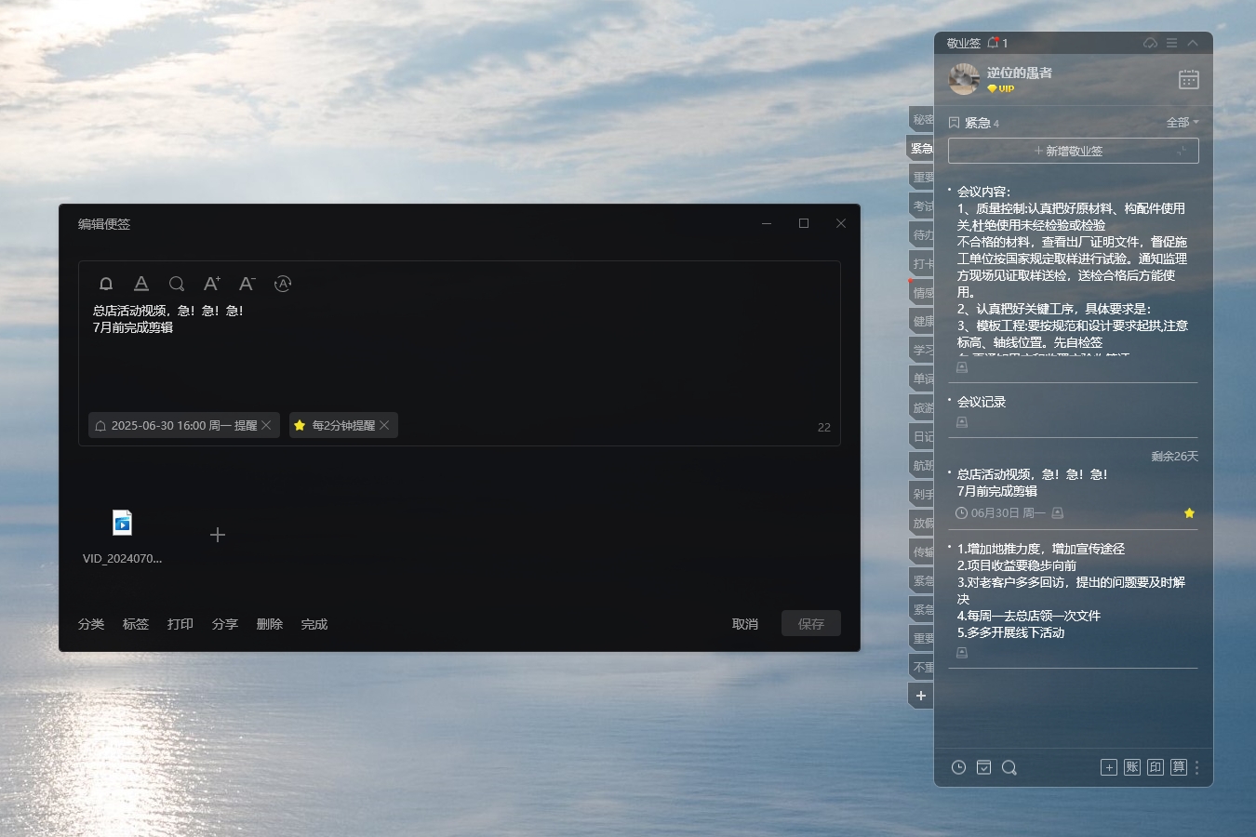The height and width of the screenshot is (837, 1256).
Task: Click the notification icon showing 1
Action: click(x=997, y=43)
